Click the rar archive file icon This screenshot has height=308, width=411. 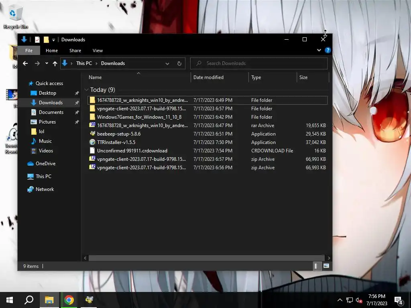[x=92, y=125]
